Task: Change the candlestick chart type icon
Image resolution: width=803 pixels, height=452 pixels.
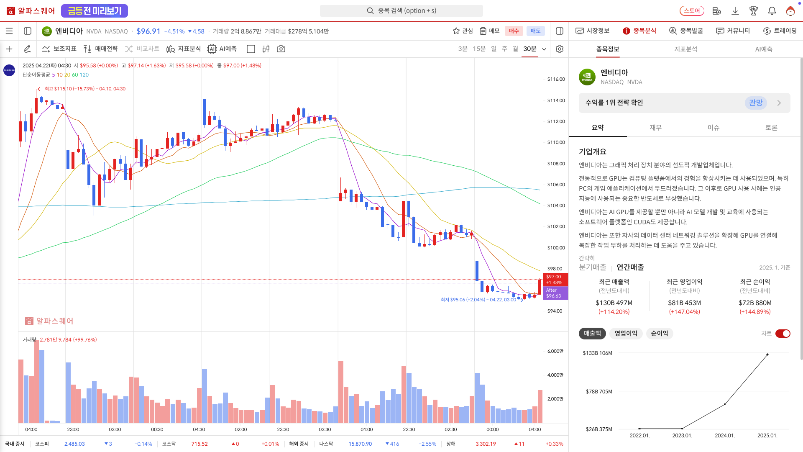Action: 266,49
